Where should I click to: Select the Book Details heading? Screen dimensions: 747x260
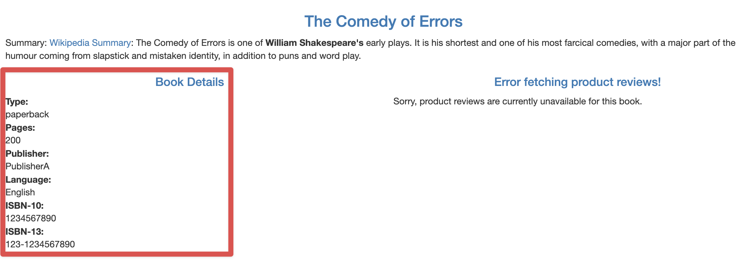(189, 82)
